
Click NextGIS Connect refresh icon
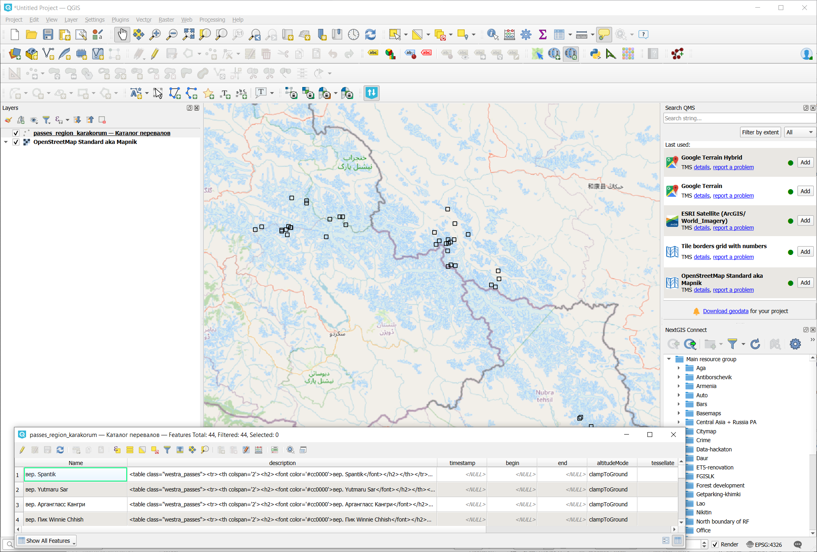coord(755,344)
